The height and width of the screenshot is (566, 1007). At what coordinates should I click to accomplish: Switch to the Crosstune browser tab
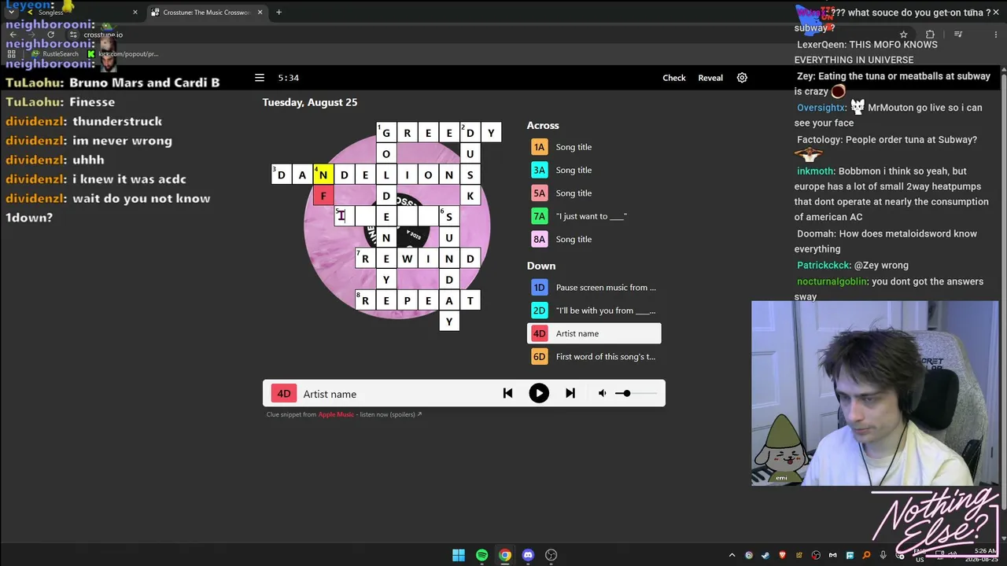click(207, 13)
